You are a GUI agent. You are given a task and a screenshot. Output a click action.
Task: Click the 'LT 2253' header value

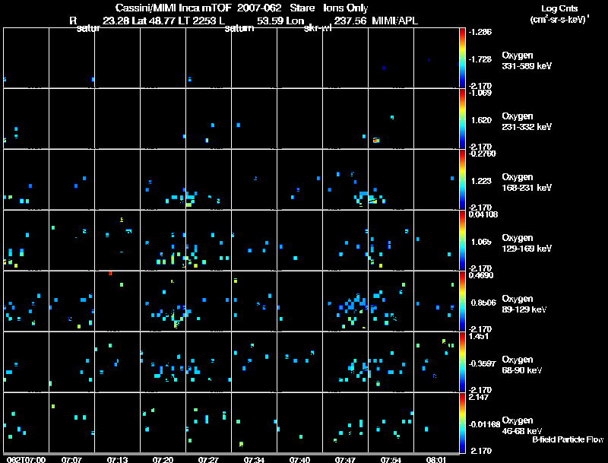pos(198,21)
